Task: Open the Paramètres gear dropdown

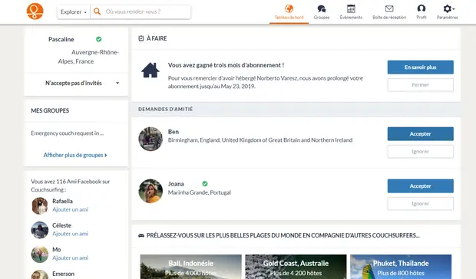Action: (x=448, y=8)
